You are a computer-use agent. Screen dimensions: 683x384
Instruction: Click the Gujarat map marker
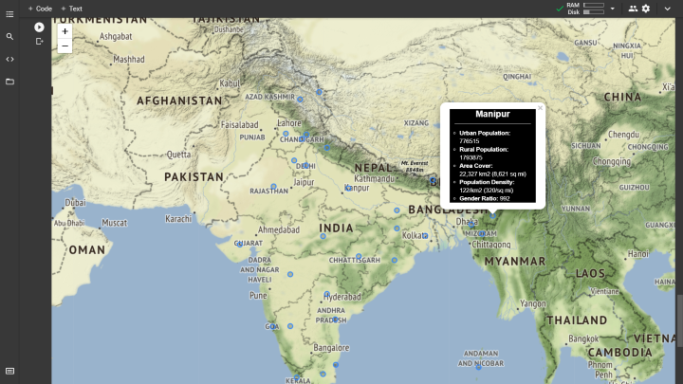pos(240,244)
